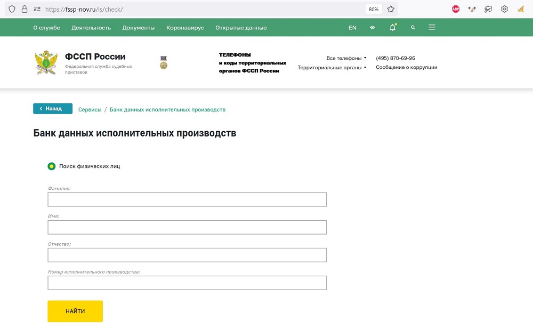This screenshot has width=533, height=329.
Task: Bookmark this page with the star icon
Action: tap(391, 9)
